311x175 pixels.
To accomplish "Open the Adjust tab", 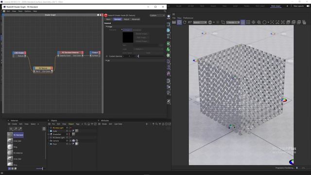I will click(126, 19).
